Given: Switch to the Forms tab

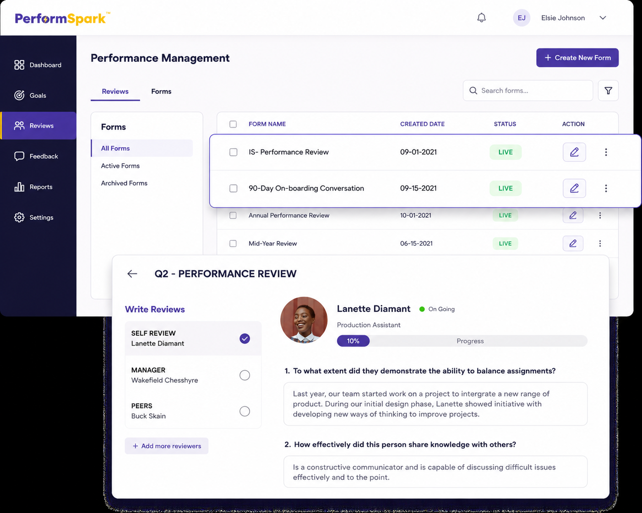Looking at the screenshot, I should click(161, 91).
